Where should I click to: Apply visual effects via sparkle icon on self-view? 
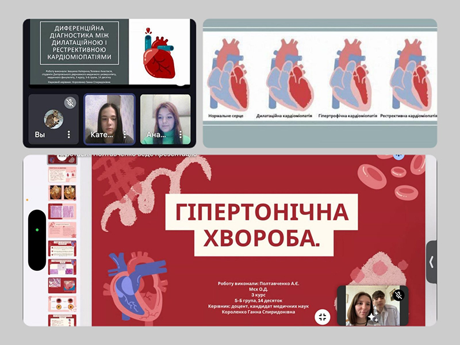tap(373, 316)
